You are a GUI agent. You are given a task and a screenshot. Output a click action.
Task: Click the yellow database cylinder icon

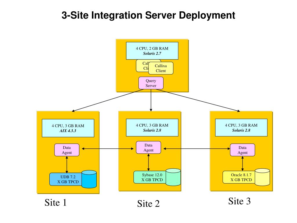point(262,177)
